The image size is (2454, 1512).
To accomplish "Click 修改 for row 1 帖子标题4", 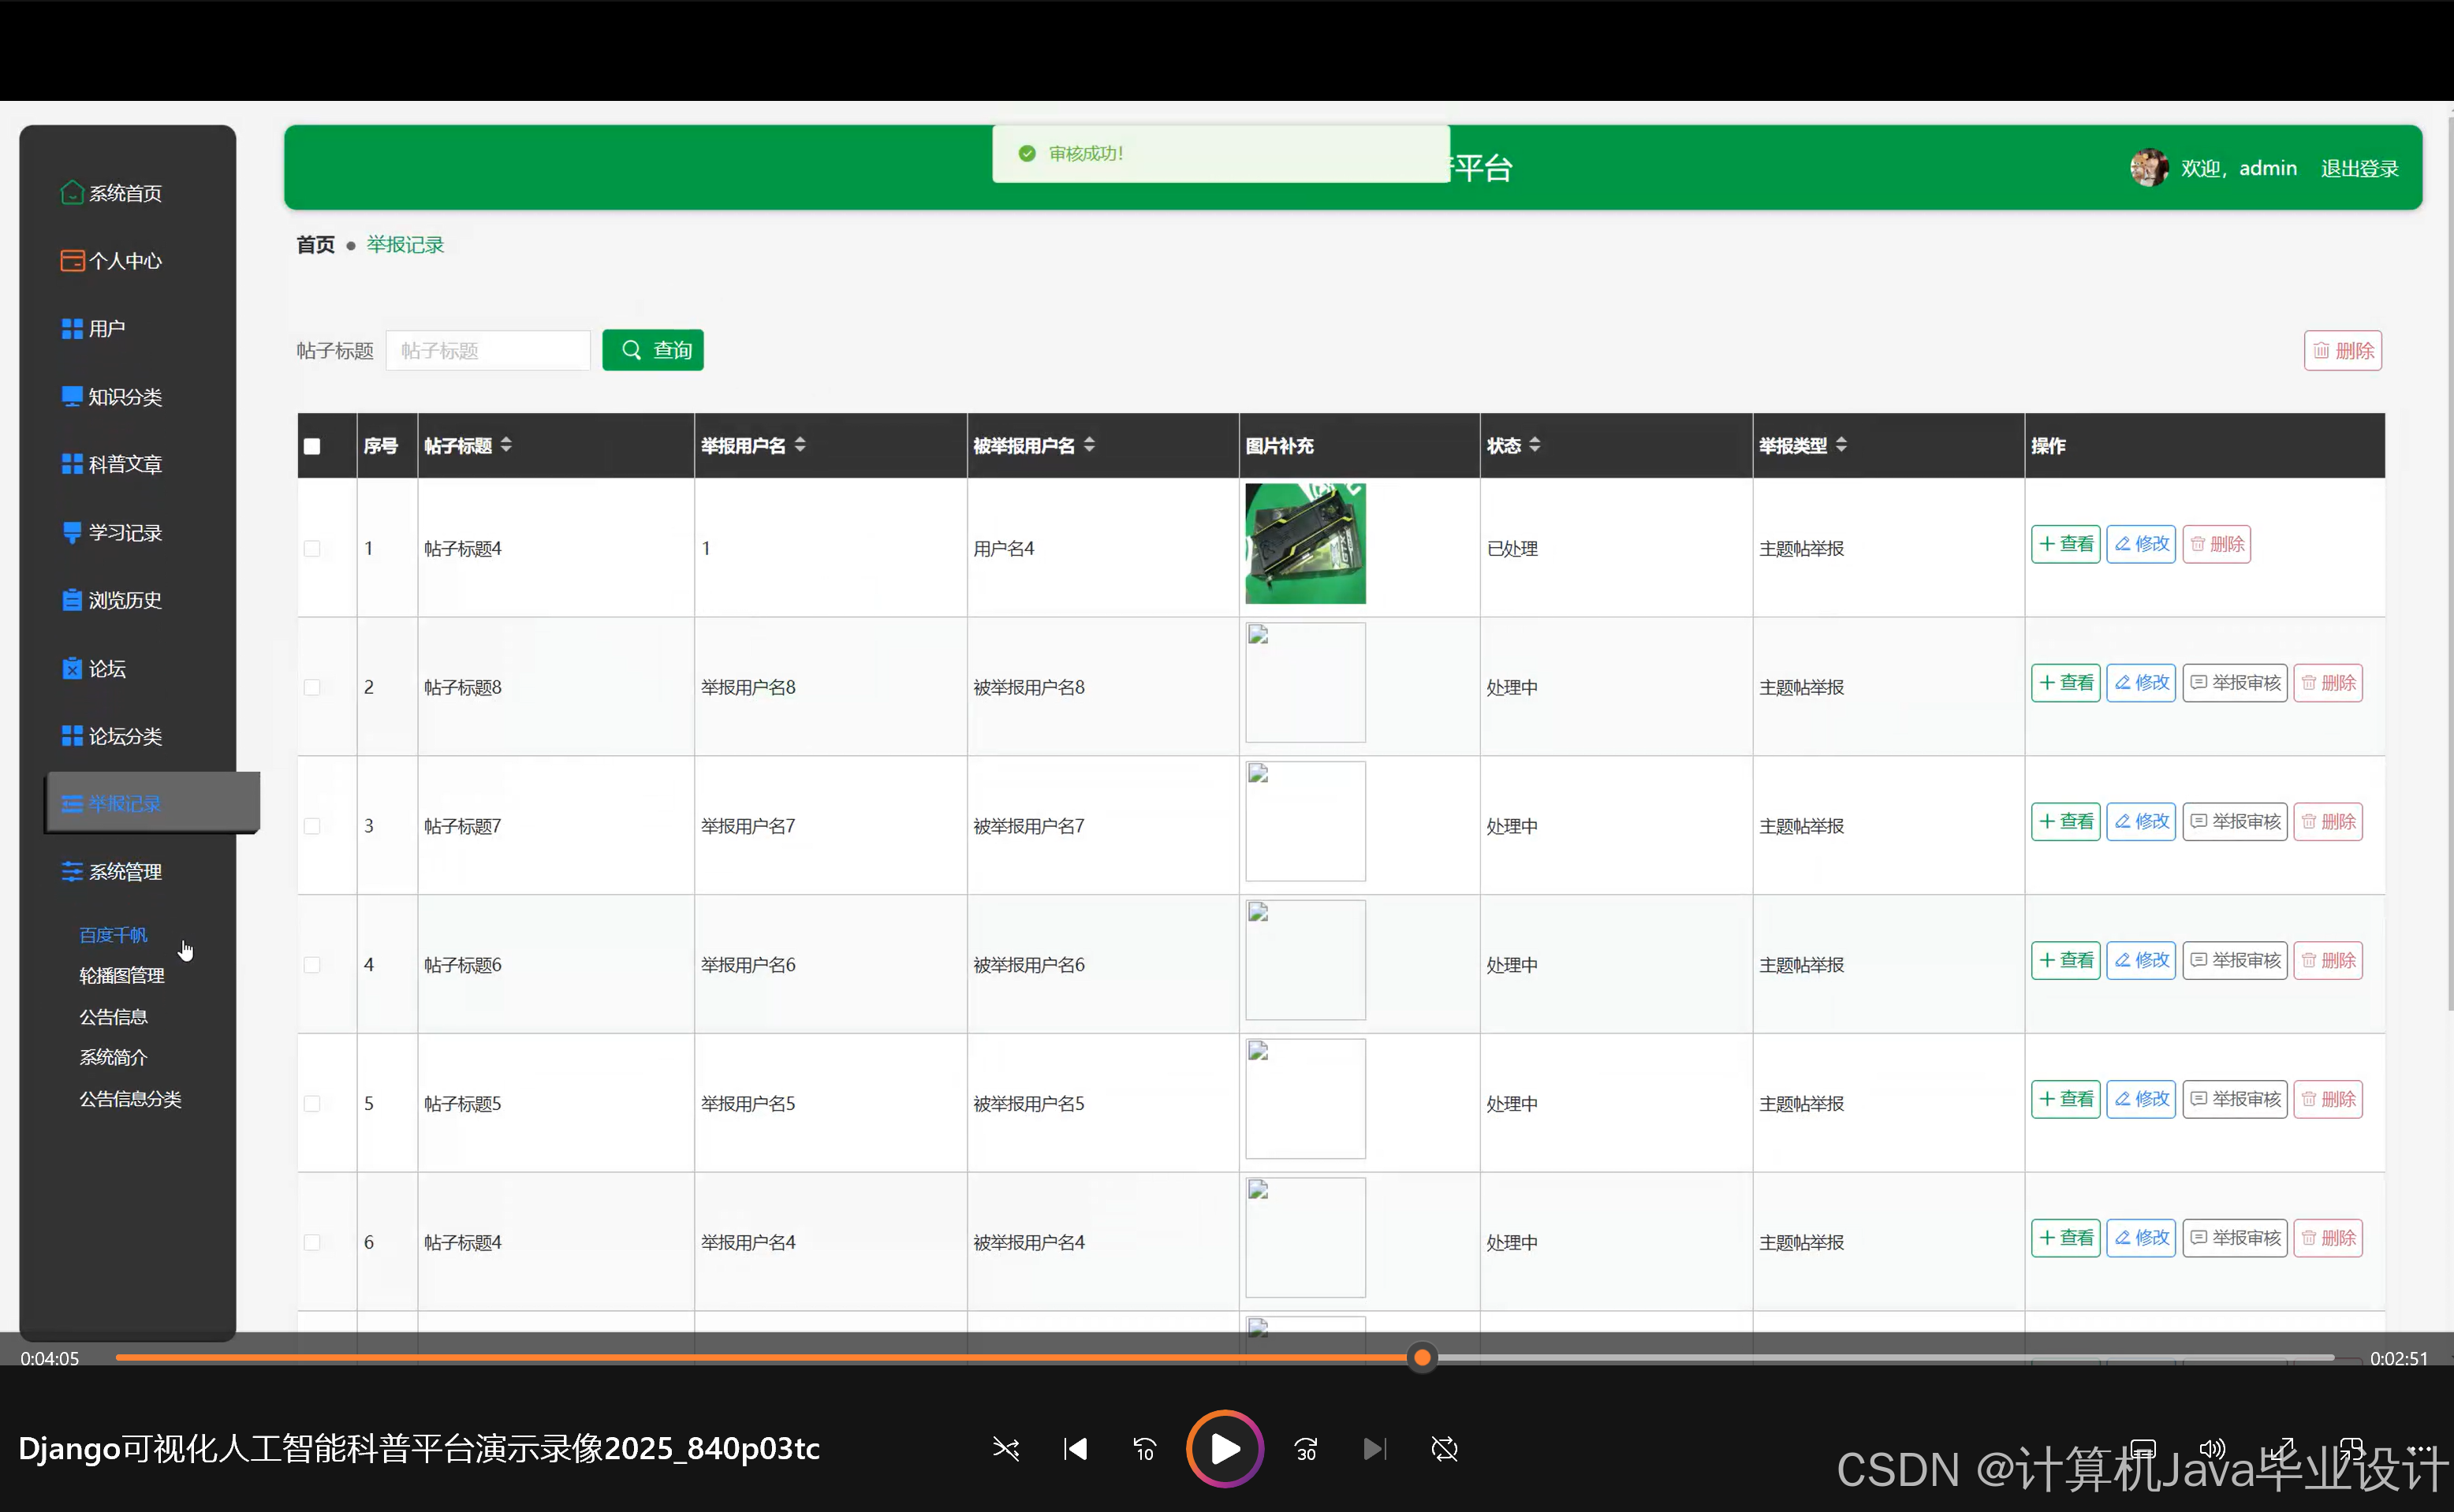I will coord(2141,544).
